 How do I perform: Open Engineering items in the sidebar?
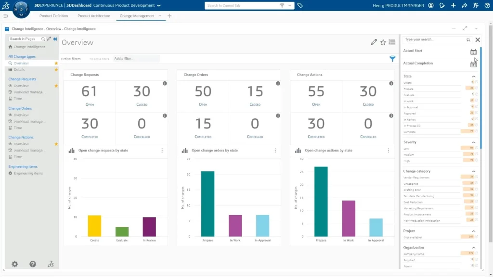(28, 173)
